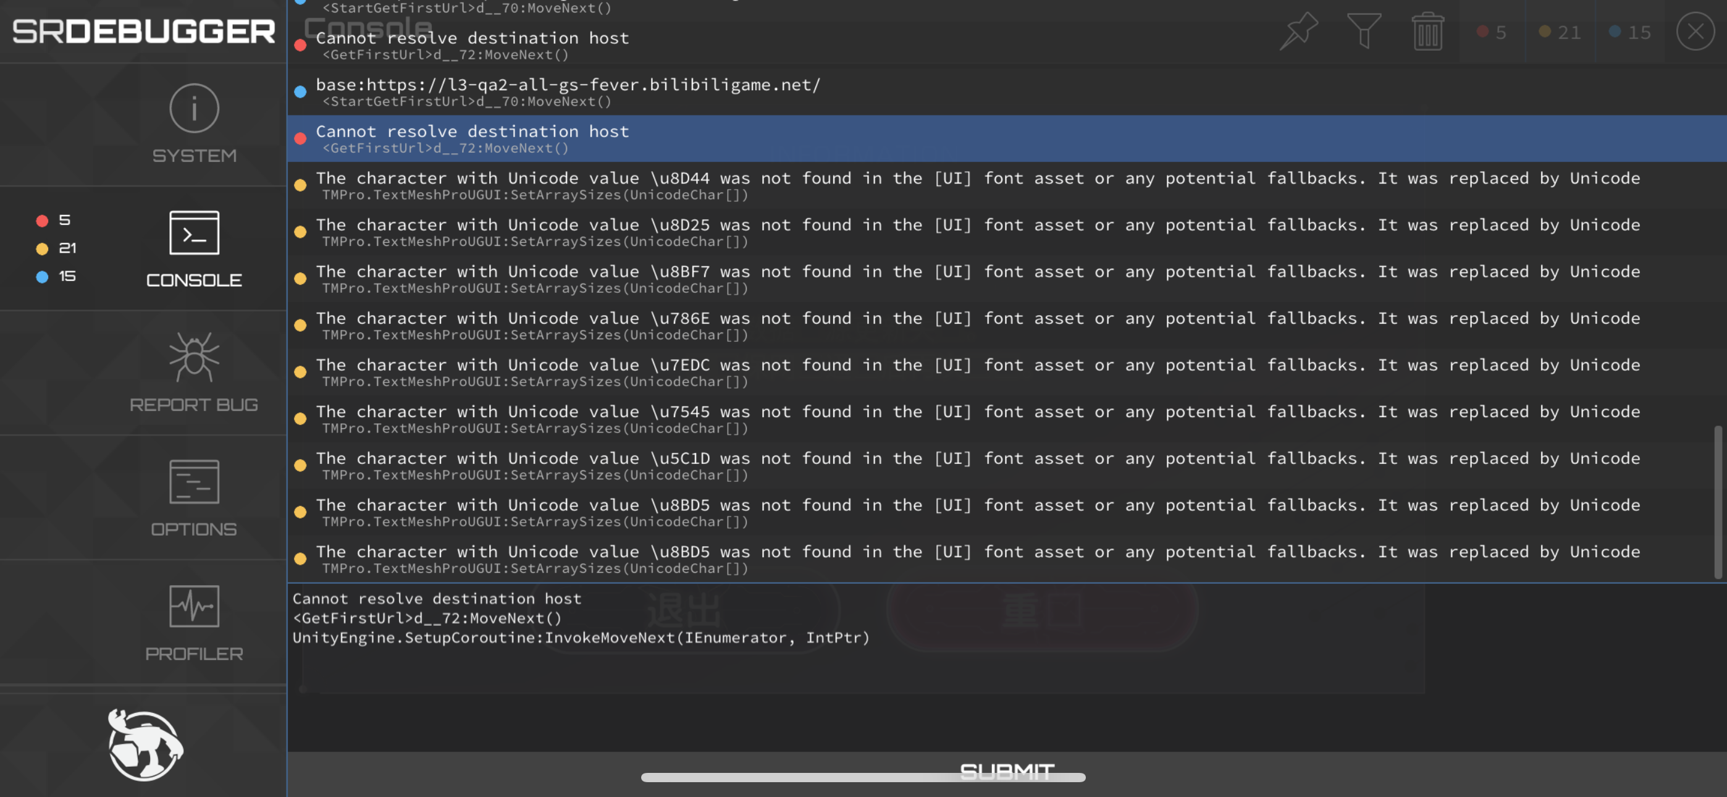Click the stack trace detail text area
The height and width of the screenshot is (797, 1727).
click(x=1006, y=667)
